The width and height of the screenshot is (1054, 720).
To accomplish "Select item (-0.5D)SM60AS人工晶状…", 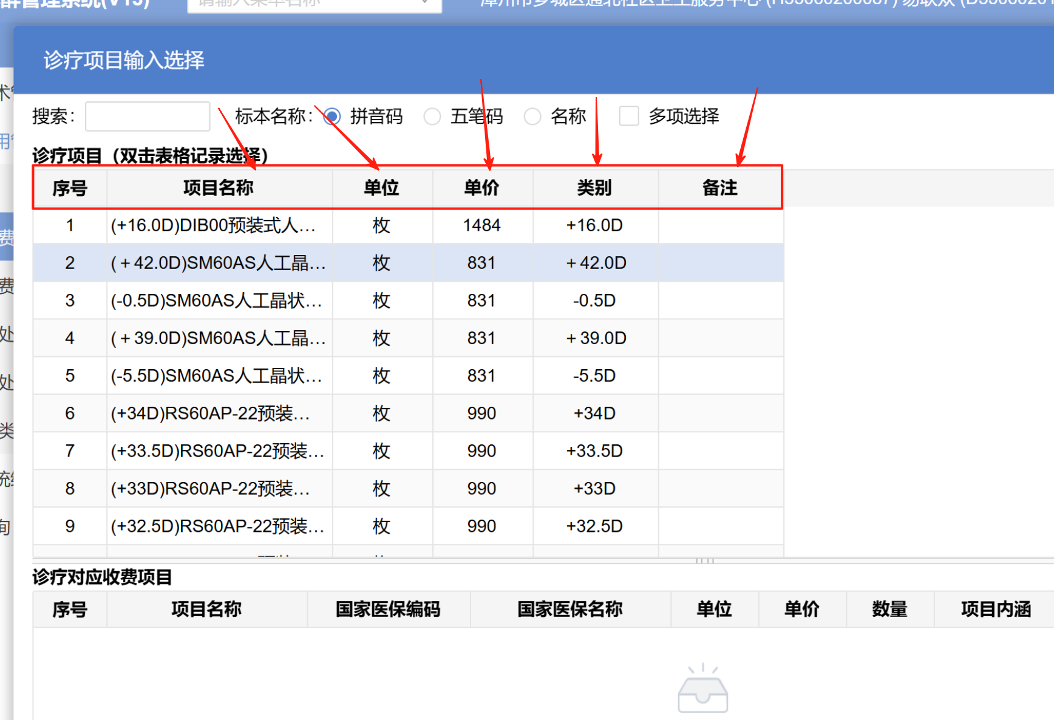I will click(x=219, y=301).
